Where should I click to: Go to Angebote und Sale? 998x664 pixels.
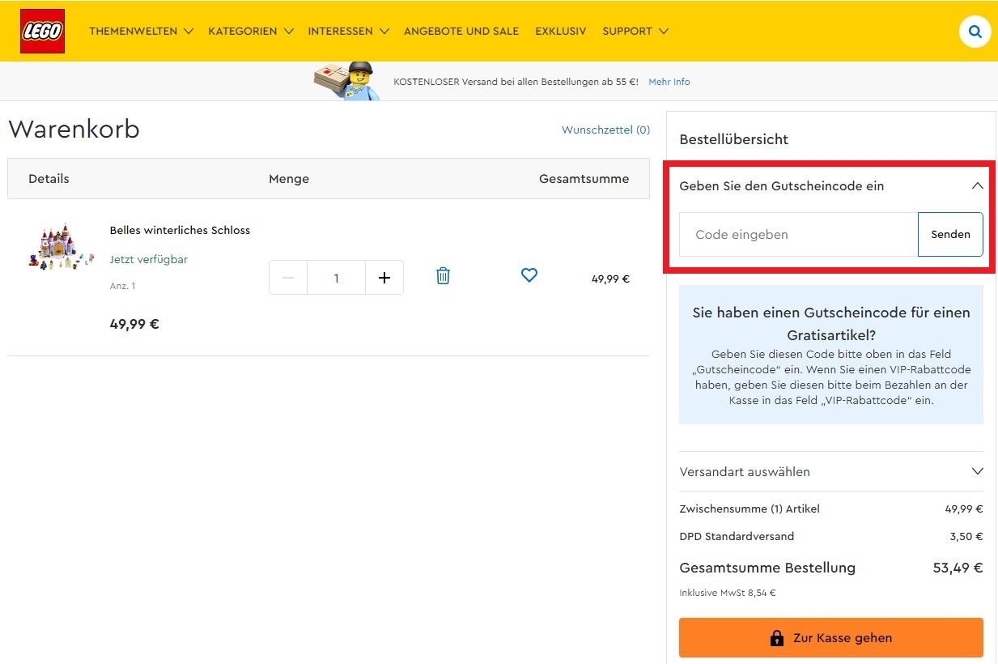click(x=461, y=32)
